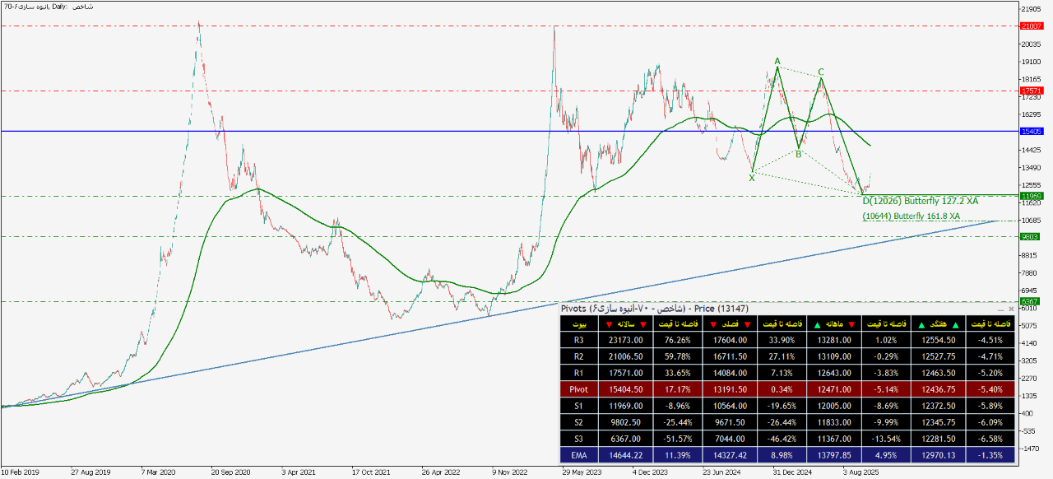
Task: Select point X of the harmonic pattern
Action: 752,177
